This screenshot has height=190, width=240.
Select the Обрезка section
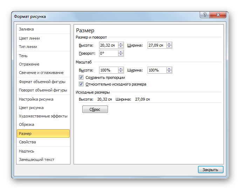pyautogui.click(x=43, y=124)
